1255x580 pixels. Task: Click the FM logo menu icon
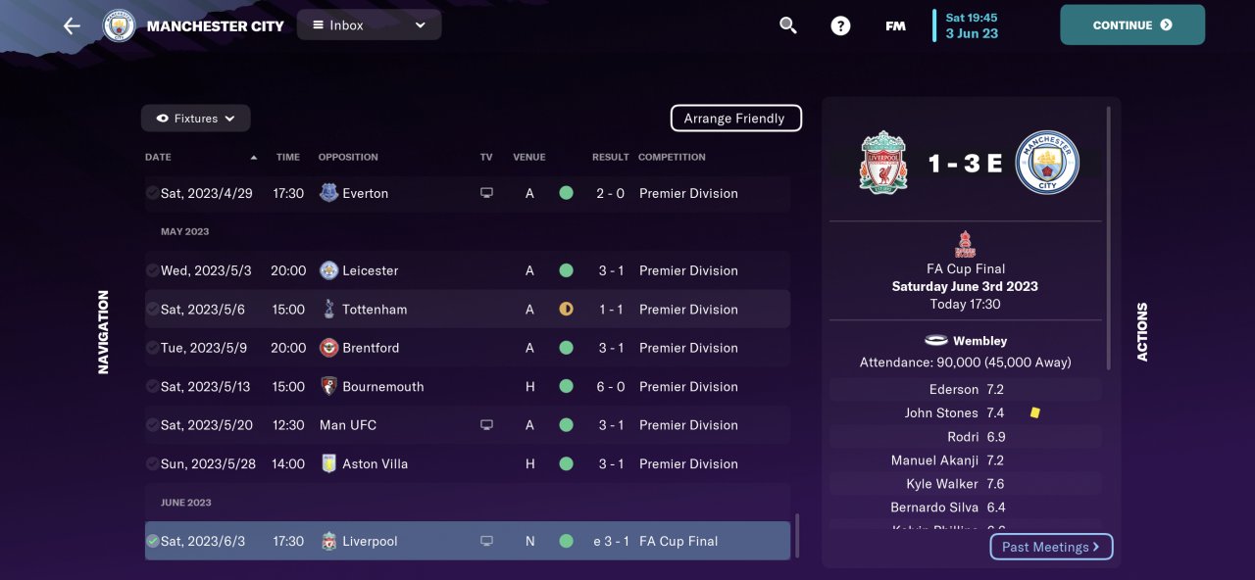point(895,25)
